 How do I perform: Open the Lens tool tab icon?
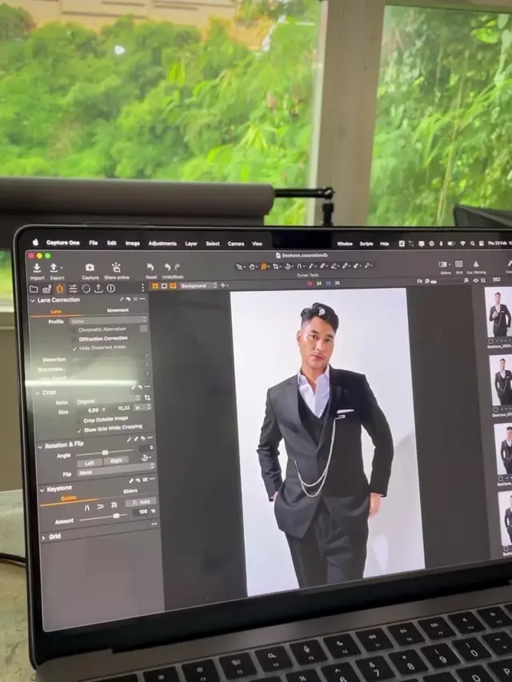click(60, 289)
